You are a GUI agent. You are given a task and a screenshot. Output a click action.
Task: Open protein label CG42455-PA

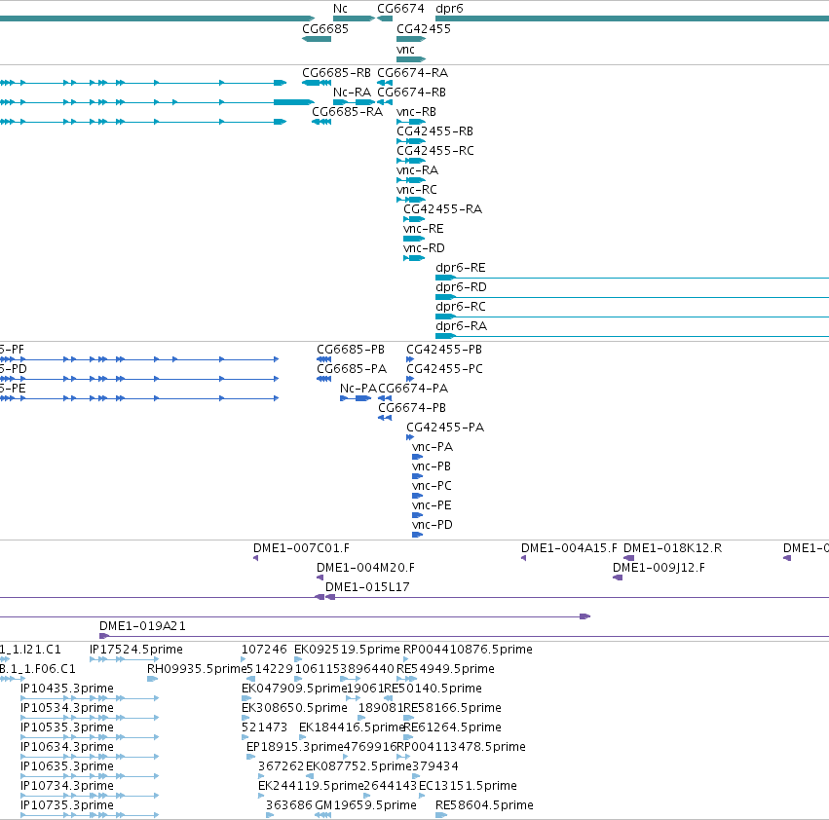445,428
